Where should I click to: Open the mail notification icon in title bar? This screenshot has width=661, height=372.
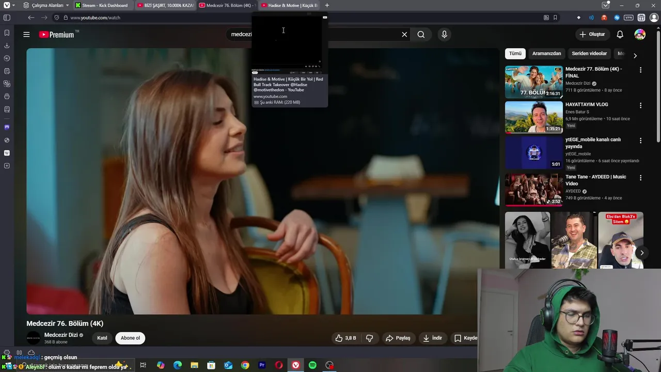(x=606, y=5)
